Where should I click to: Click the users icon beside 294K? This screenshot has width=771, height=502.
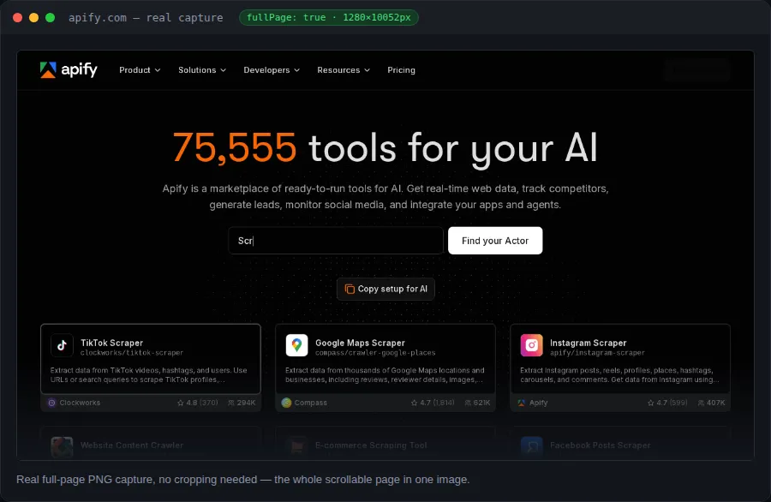231,403
